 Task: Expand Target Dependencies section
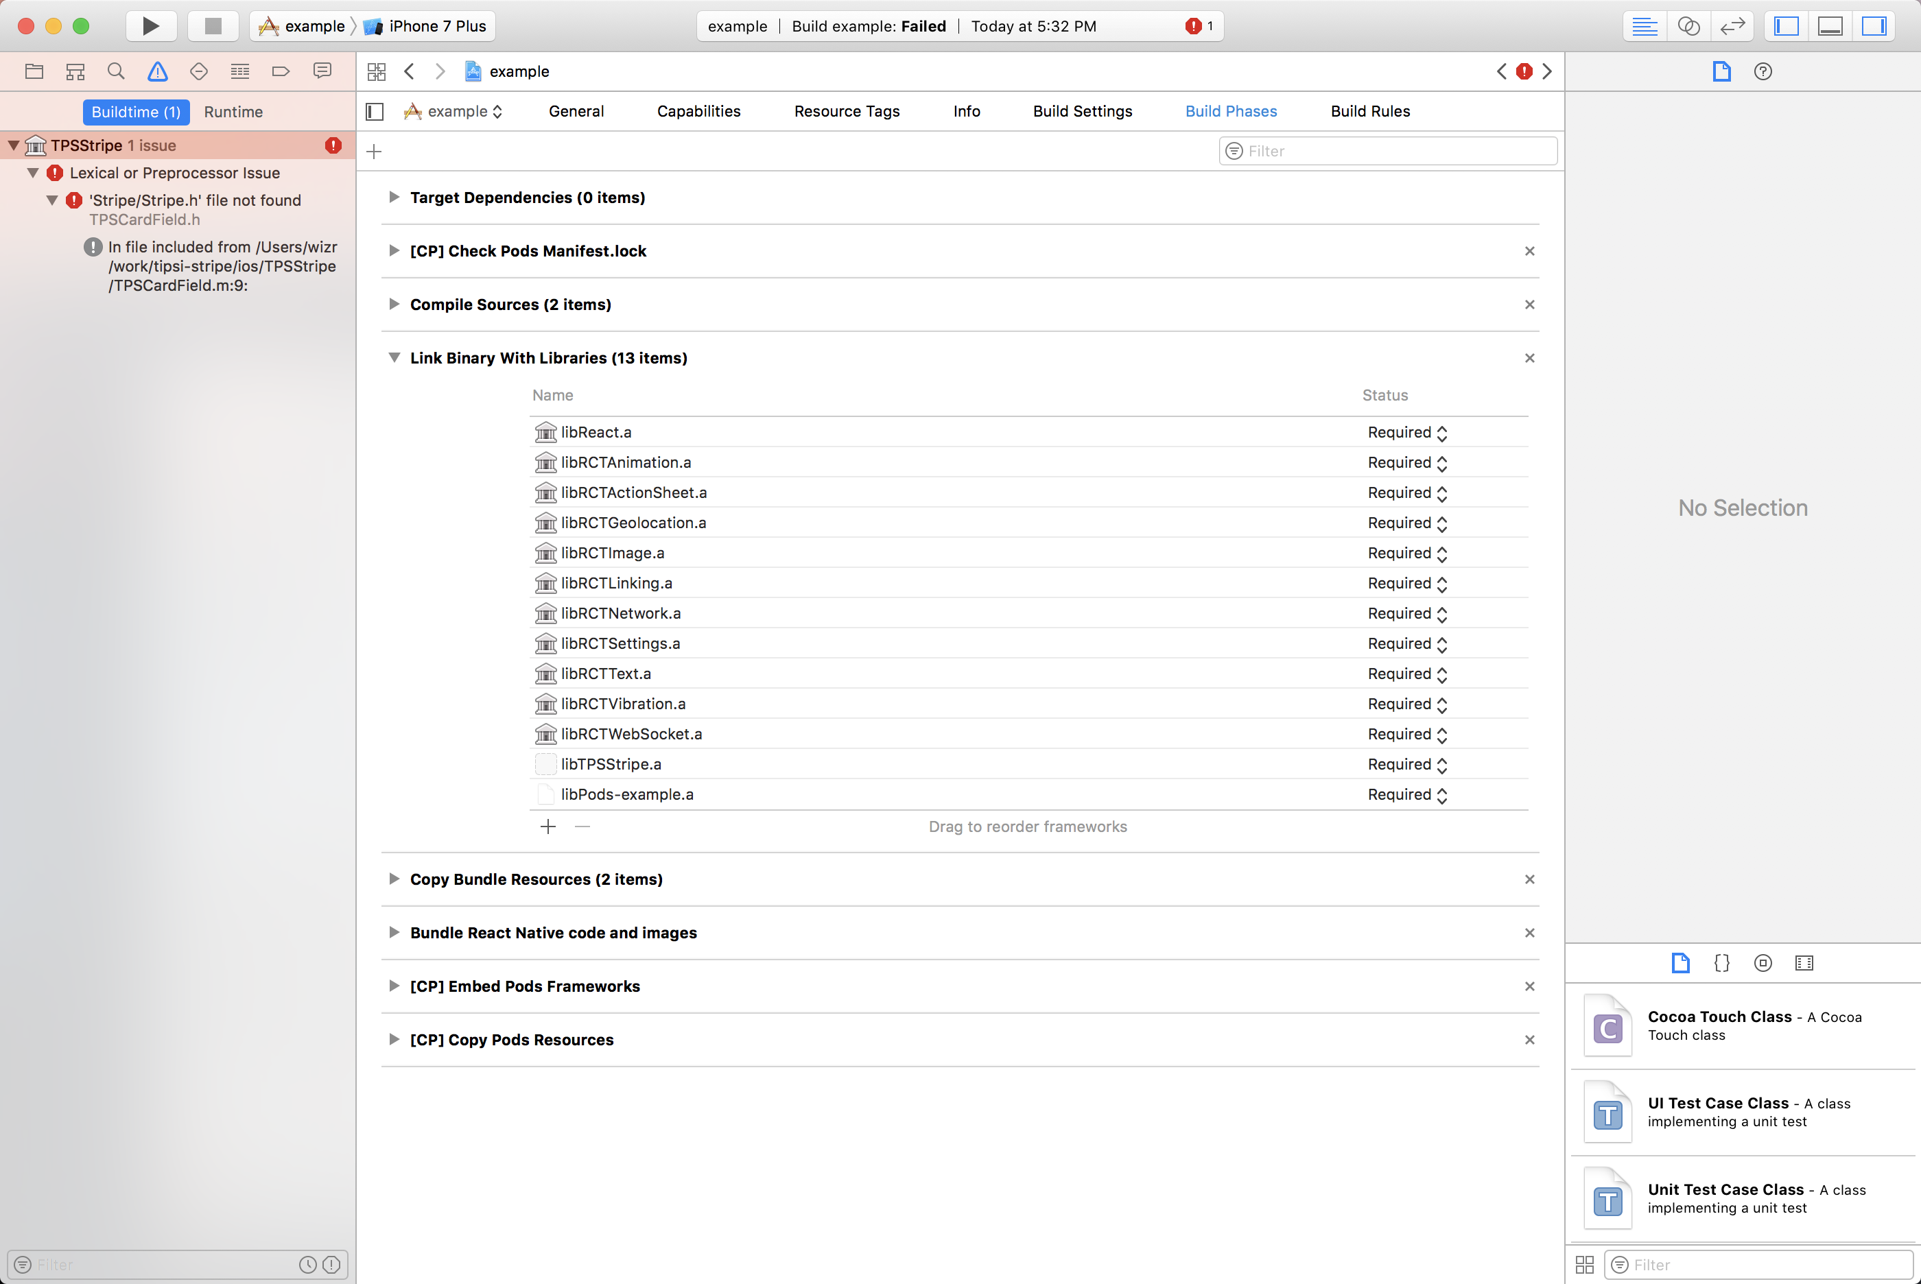(x=394, y=198)
